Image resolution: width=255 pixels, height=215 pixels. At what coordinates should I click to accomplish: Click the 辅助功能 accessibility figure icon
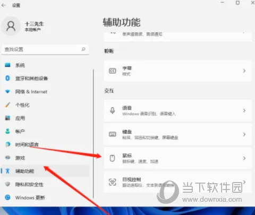click(x=7, y=171)
